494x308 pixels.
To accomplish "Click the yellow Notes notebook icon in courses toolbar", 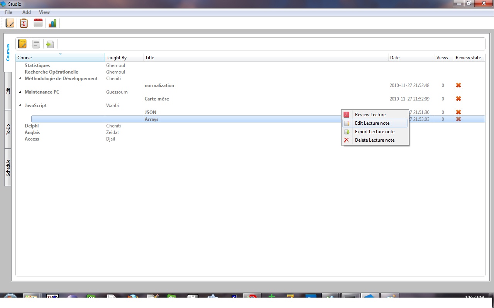I will [22, 44].
